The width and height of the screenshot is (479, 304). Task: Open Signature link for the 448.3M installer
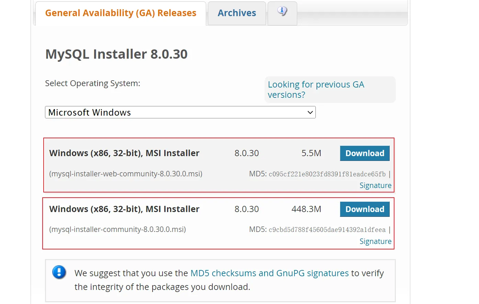[375, 242]
